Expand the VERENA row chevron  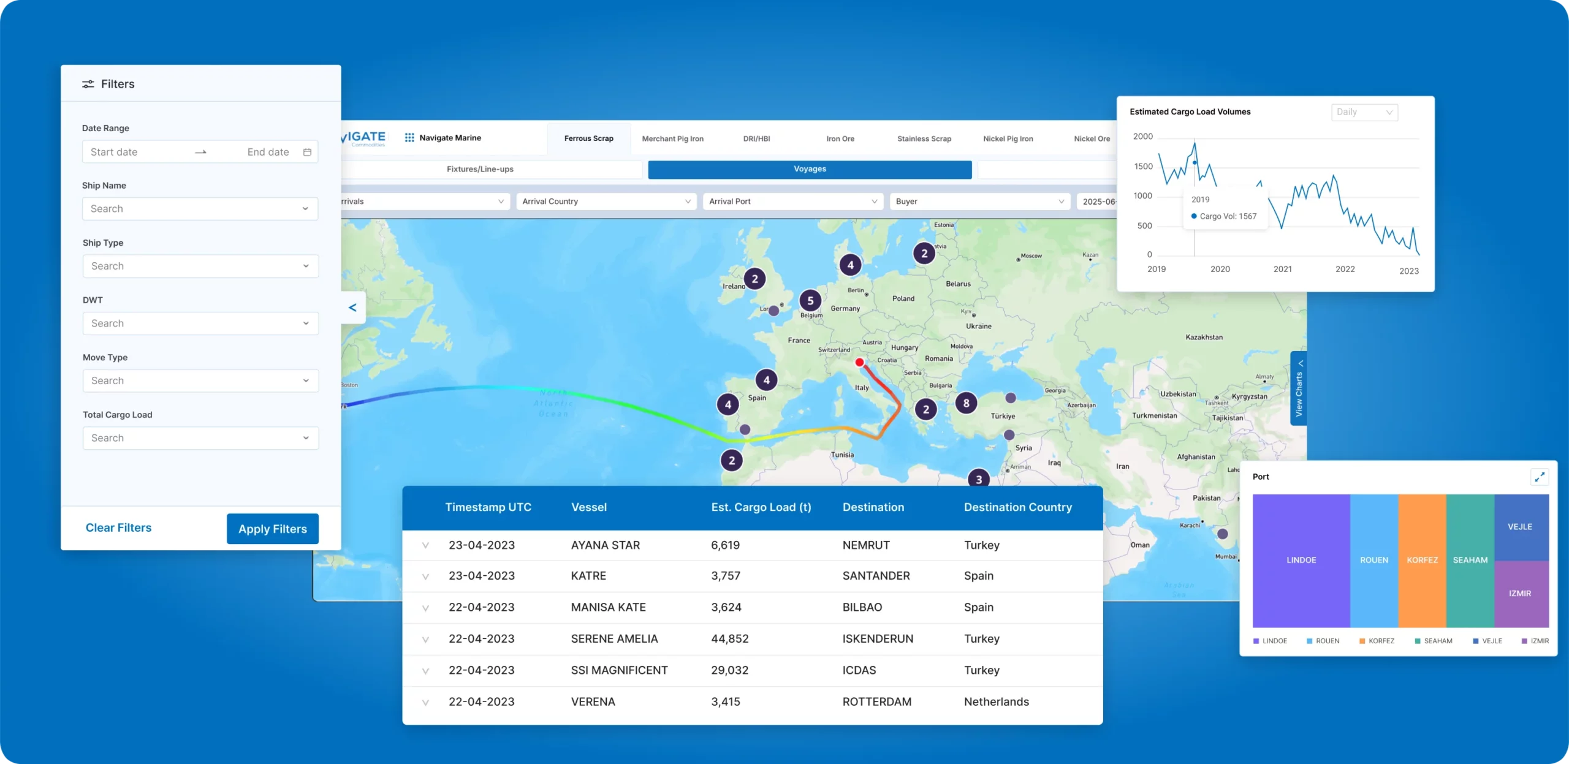[x=425, y=702]
